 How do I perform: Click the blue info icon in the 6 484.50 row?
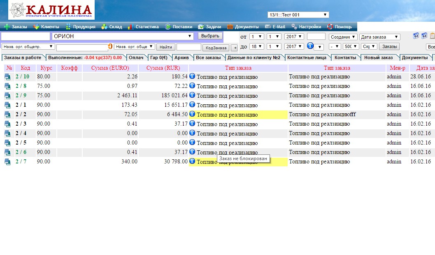[x=192, y=114]
